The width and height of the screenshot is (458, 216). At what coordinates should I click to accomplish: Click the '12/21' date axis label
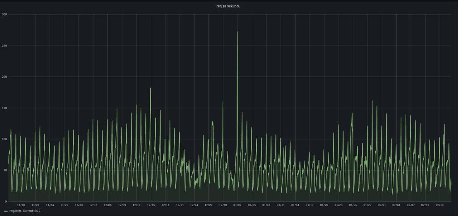180,205
